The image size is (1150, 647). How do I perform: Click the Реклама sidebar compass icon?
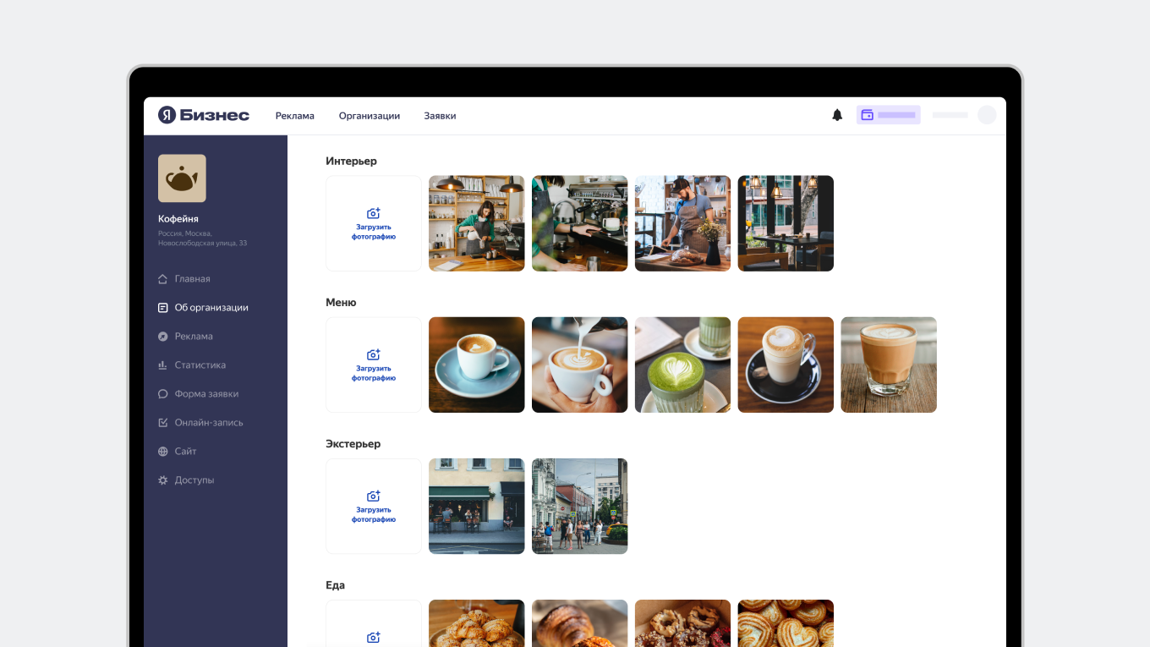[163, 337]
